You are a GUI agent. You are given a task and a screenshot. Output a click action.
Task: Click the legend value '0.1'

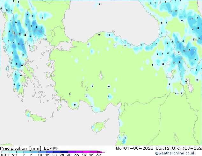click(x=4, y=155)
